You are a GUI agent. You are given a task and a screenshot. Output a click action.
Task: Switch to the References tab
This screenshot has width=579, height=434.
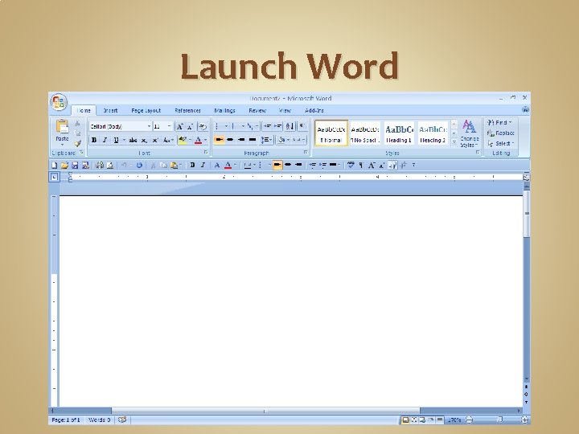point(187,110)
